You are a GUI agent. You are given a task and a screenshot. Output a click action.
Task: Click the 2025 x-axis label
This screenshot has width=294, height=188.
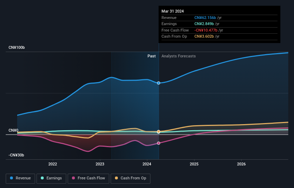194,164
